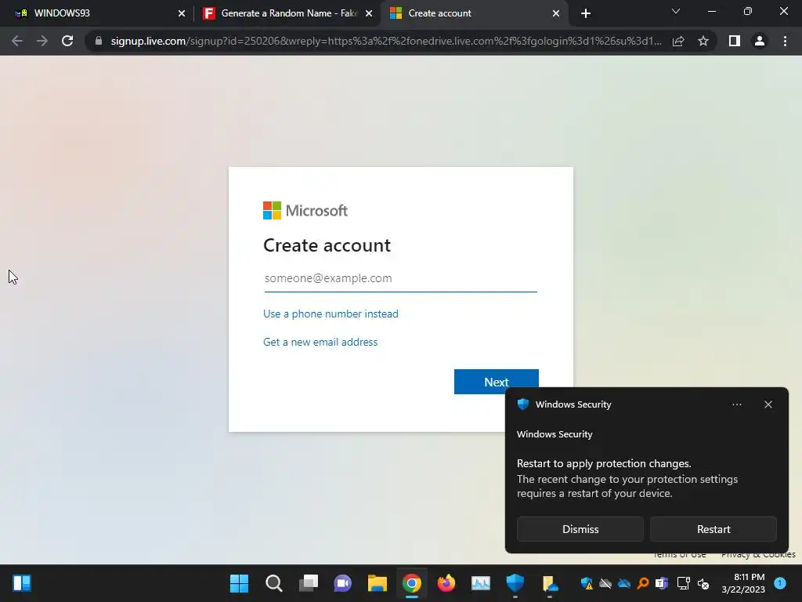Image resolution: width=802 pixels, height=602 pixels.
Task: Open Chrome three-dot menu
Action: pos(785,41)
